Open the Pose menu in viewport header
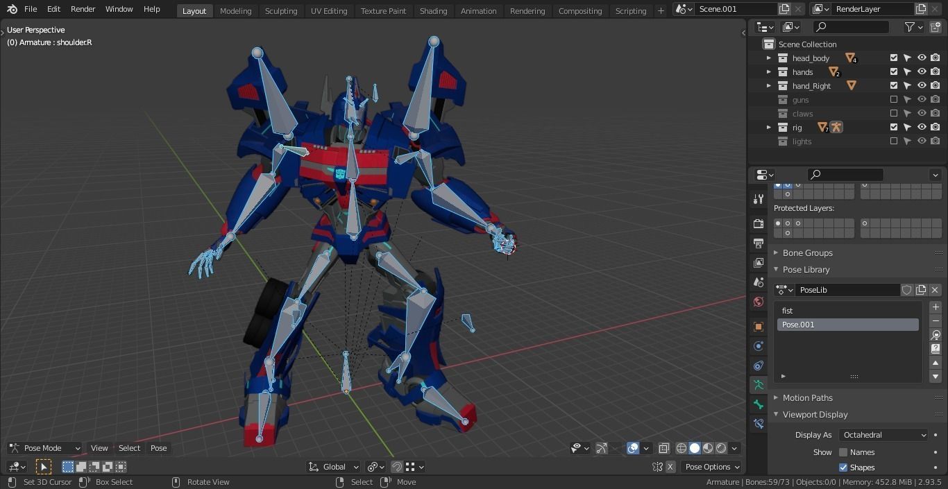Viewport: 948px width, 489px height. click(158, 448)
